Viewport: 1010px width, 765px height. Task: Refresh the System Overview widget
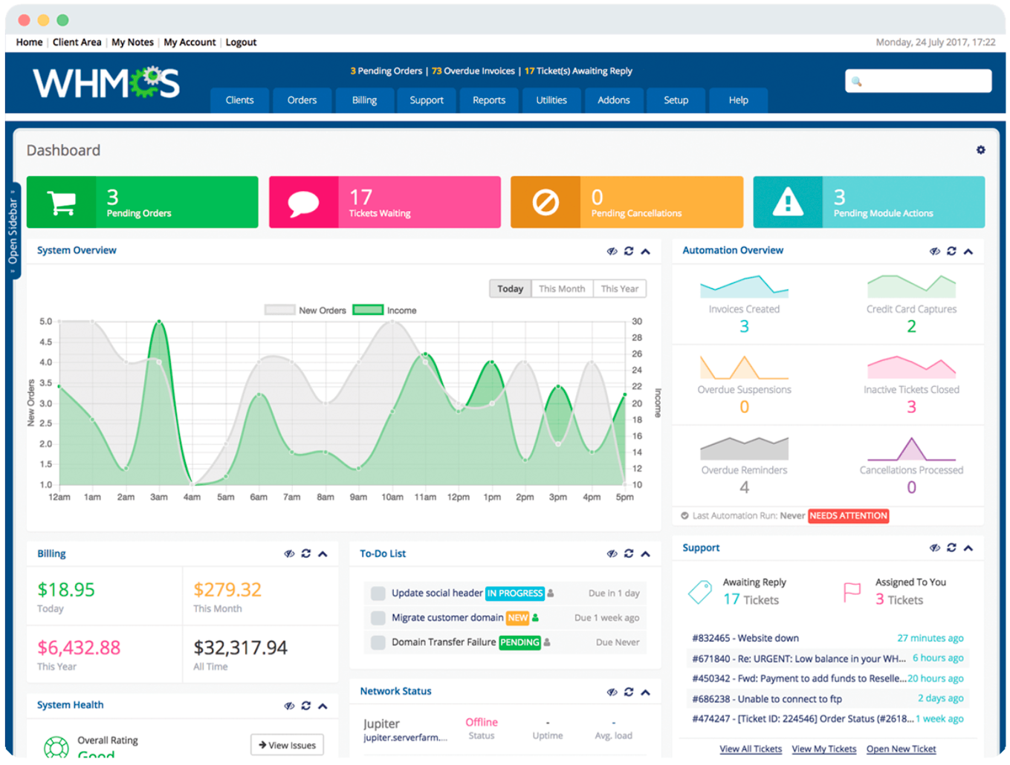(629, 251)
